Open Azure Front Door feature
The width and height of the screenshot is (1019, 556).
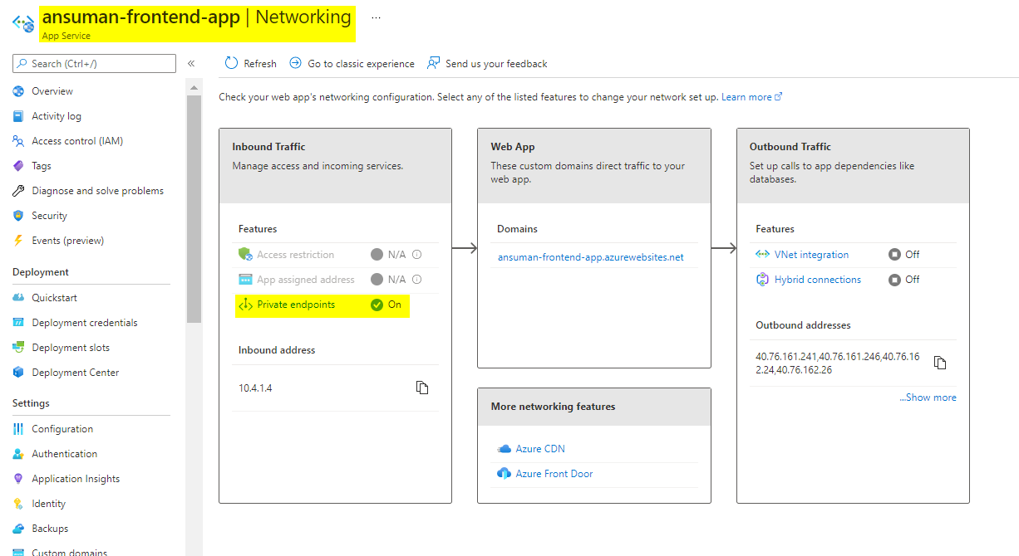pos(554,474)
